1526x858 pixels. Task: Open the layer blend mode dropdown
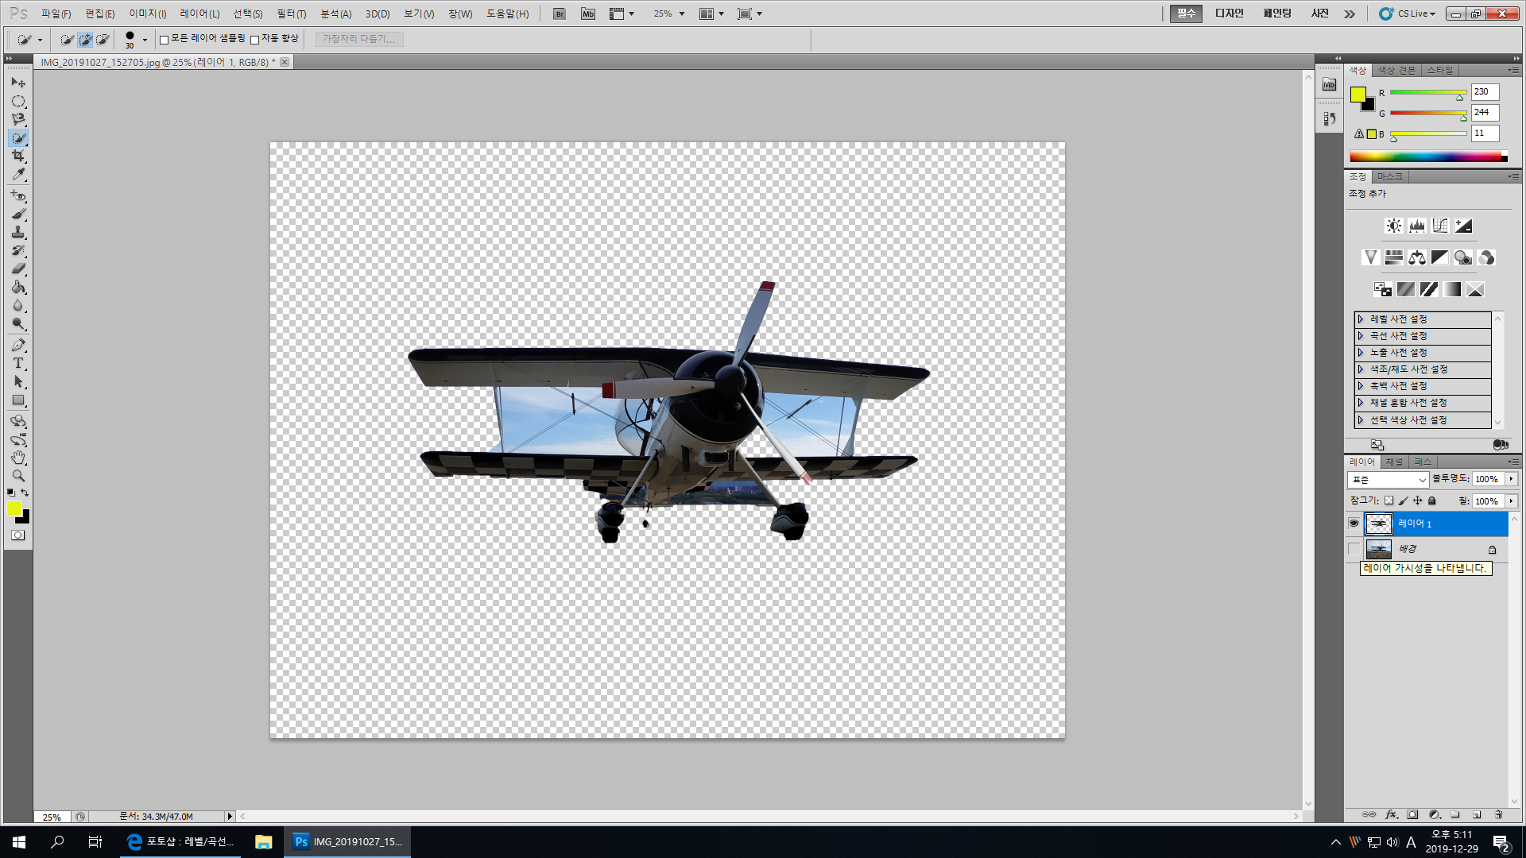click(1388, 480)
